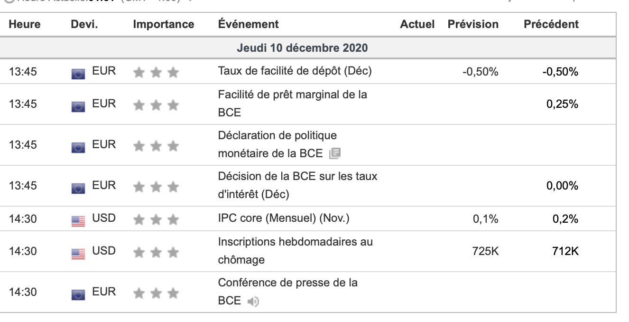Click the EU flag in the ECB press conference row
The width and height of the screenshot is (629, 322).
(x=78, y=294)
